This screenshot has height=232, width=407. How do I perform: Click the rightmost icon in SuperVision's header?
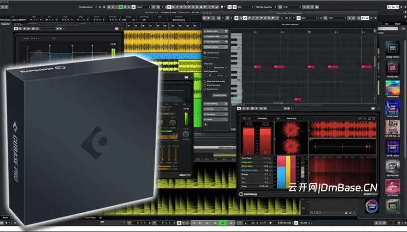point(373,118)
